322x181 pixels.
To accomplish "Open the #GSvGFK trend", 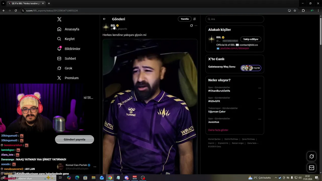I will 214,101.
